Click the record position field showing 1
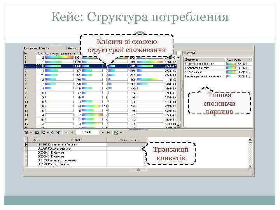The image size is (280, 210). [x=87, y=132]
